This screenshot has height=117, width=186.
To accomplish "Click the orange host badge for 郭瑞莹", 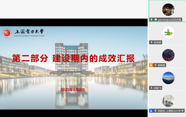I will (151, 65).
